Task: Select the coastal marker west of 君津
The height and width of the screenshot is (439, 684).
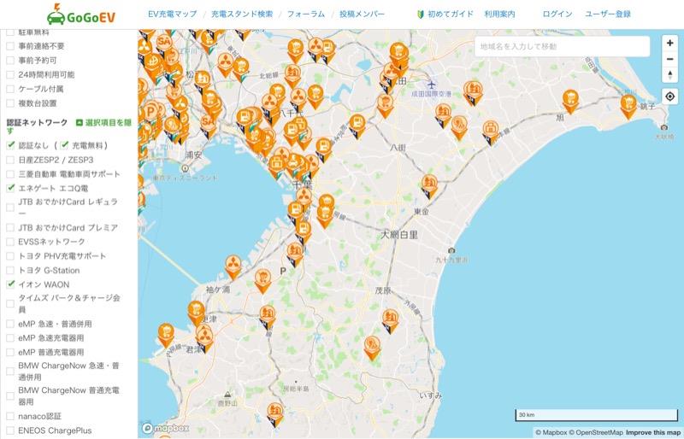Action: pos(166,335)
